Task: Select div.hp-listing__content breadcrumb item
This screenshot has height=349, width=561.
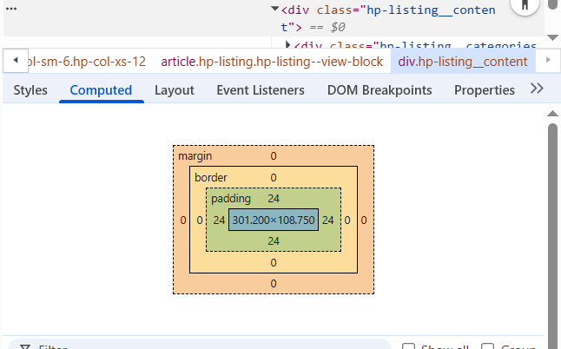Action: [x=462, y=62]
